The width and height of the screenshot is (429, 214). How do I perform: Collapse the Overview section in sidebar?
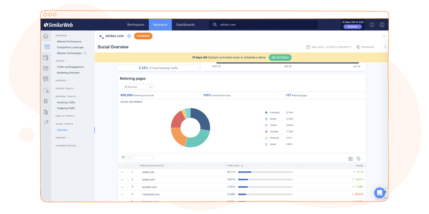coord(63,36)
